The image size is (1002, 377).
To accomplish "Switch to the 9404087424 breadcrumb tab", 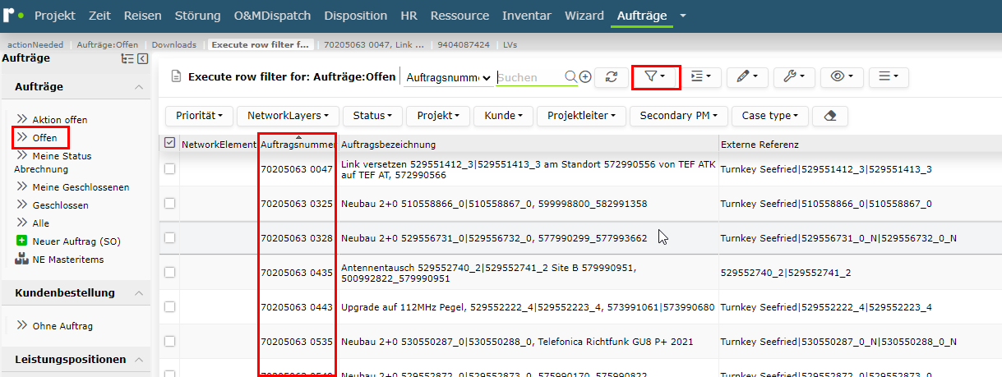I will point(463,44).
